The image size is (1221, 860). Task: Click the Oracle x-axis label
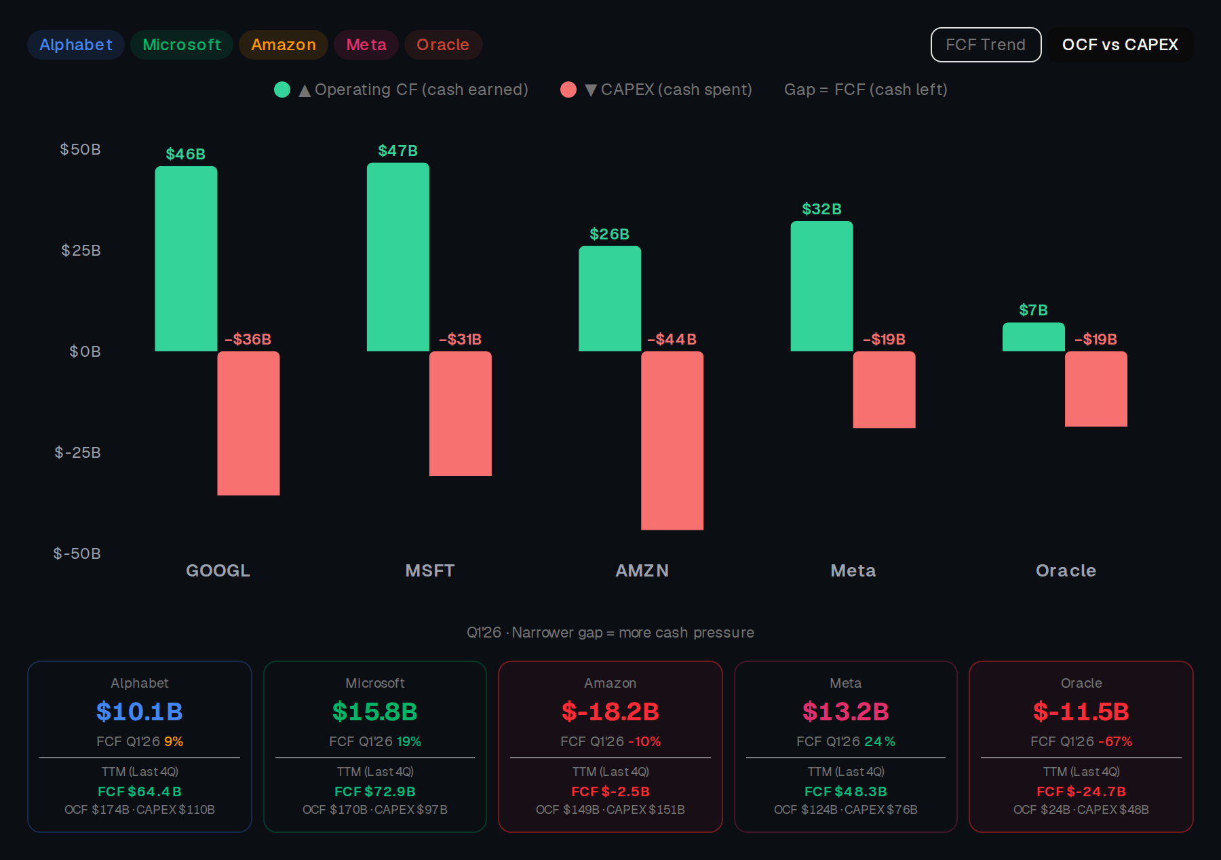[1066, 570]
